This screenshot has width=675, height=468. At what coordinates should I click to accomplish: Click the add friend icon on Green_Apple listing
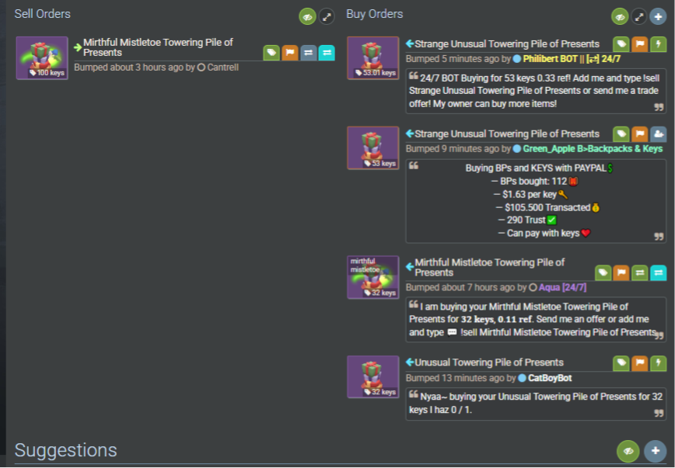pyautogui.click(x=658, y=134)
